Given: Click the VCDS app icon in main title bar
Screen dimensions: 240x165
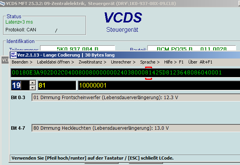Looking at the screenshot, I should click(x=3, y=3).
